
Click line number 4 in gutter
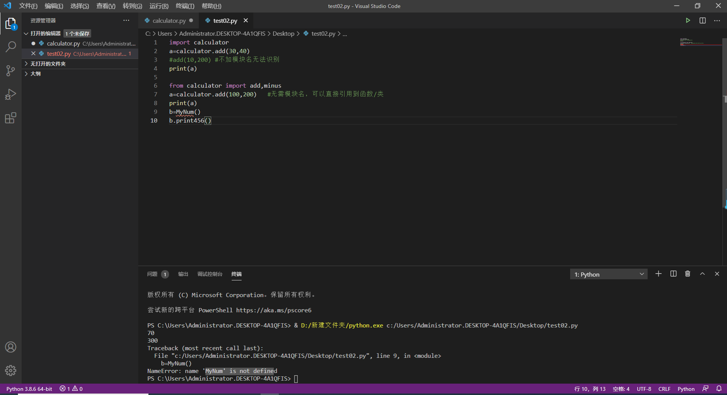point(155,69)
